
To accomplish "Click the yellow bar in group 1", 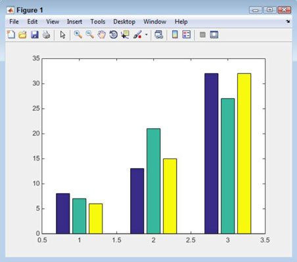I will click(96, 219).
